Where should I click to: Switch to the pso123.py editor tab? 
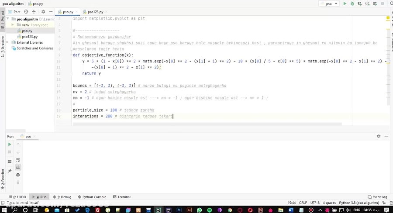[95, 12]
